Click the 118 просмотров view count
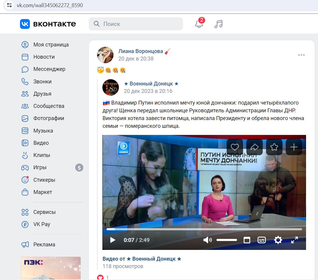 pos(123,266)
